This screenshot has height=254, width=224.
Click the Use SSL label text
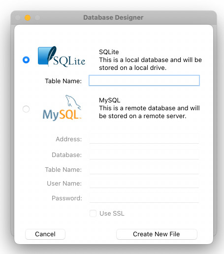tap(112, 214)
